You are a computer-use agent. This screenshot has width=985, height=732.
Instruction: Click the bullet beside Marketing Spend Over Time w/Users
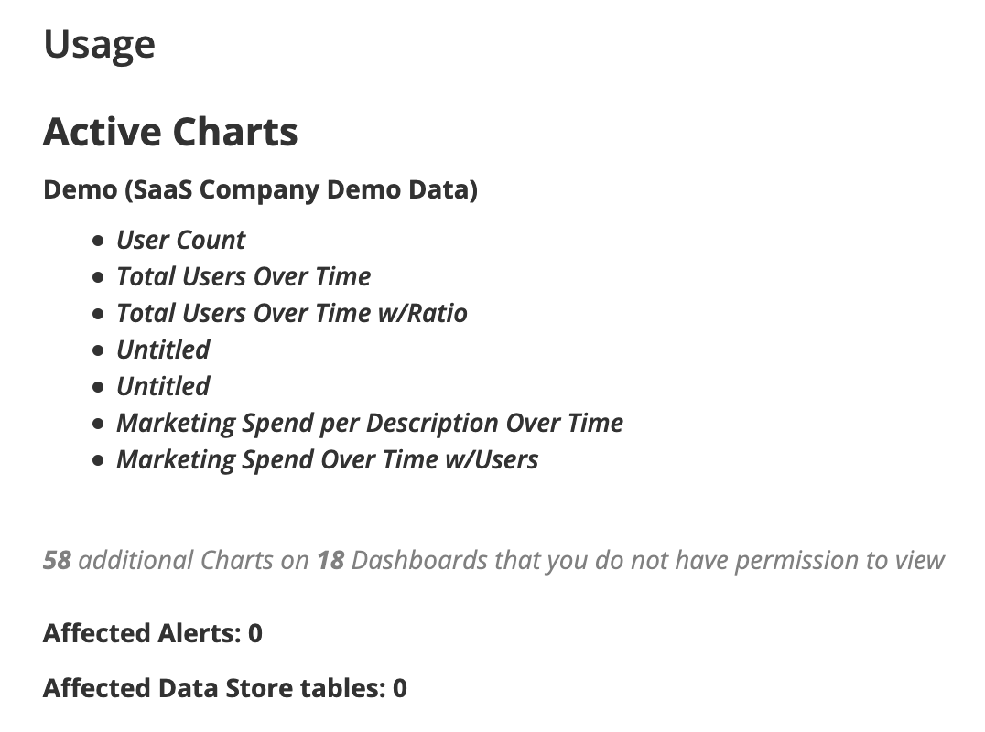(98, 460)
